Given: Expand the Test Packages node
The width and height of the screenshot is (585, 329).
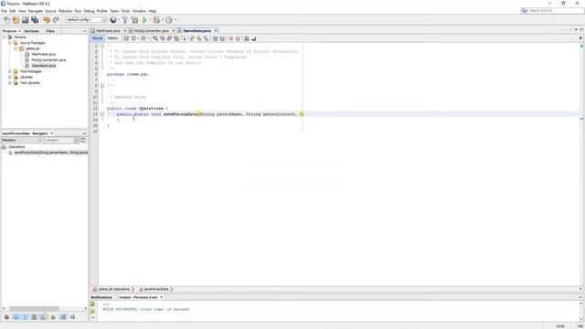Looking at the screenshot, I should [10, 71].
